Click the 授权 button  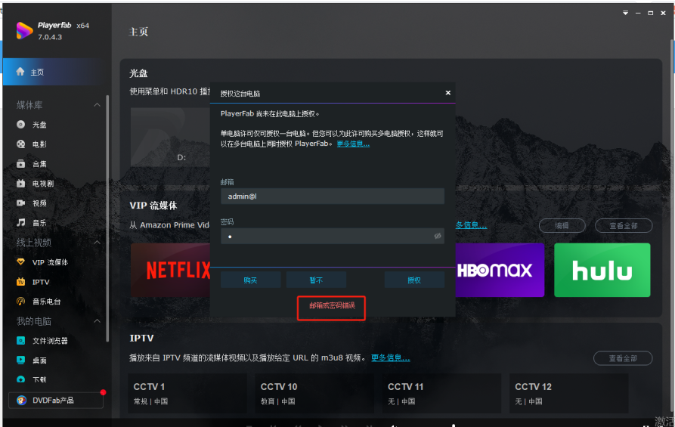pyautogui.click(x=414, y=280)
